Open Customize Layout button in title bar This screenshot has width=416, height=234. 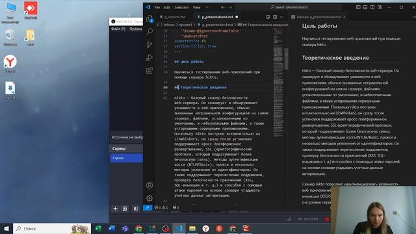click(380, 7)
